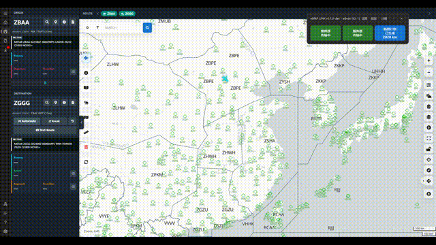Screen dimensions: 436x245
Task: Expand the ZGGG arrival procedure list
Action: [x=73, y=174]
